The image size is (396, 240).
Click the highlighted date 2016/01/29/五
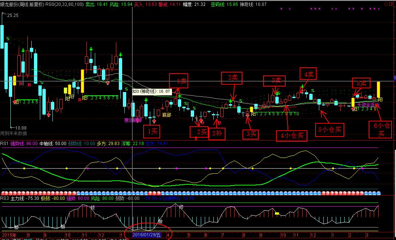[x=147, y=235]
